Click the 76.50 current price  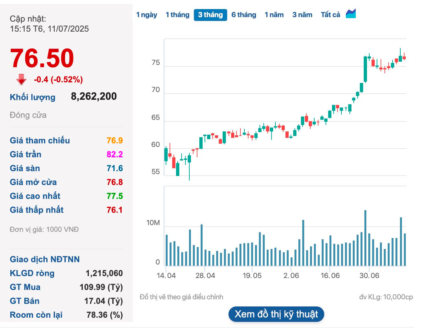42,58
